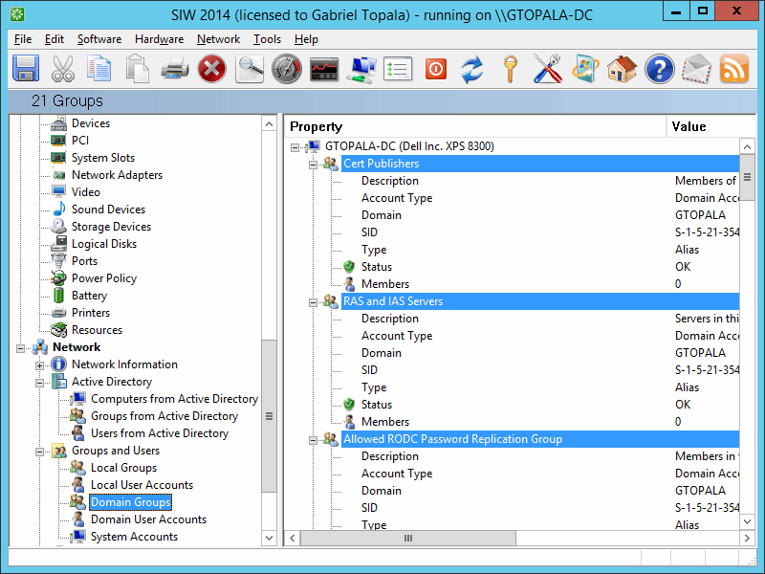Click the blue refresh arrows icon
Screen dimensions: 765x574
point(472,68)
